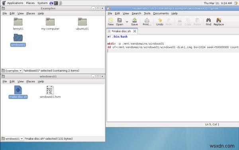
Task: Launch the web browser panel icon
Action: (51, 3)
